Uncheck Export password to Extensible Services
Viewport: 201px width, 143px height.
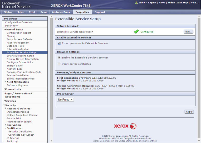click(x=59, y=43)
